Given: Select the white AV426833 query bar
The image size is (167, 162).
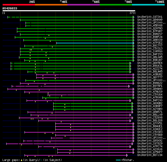Looking at the screenshot, I should (69, 11).
